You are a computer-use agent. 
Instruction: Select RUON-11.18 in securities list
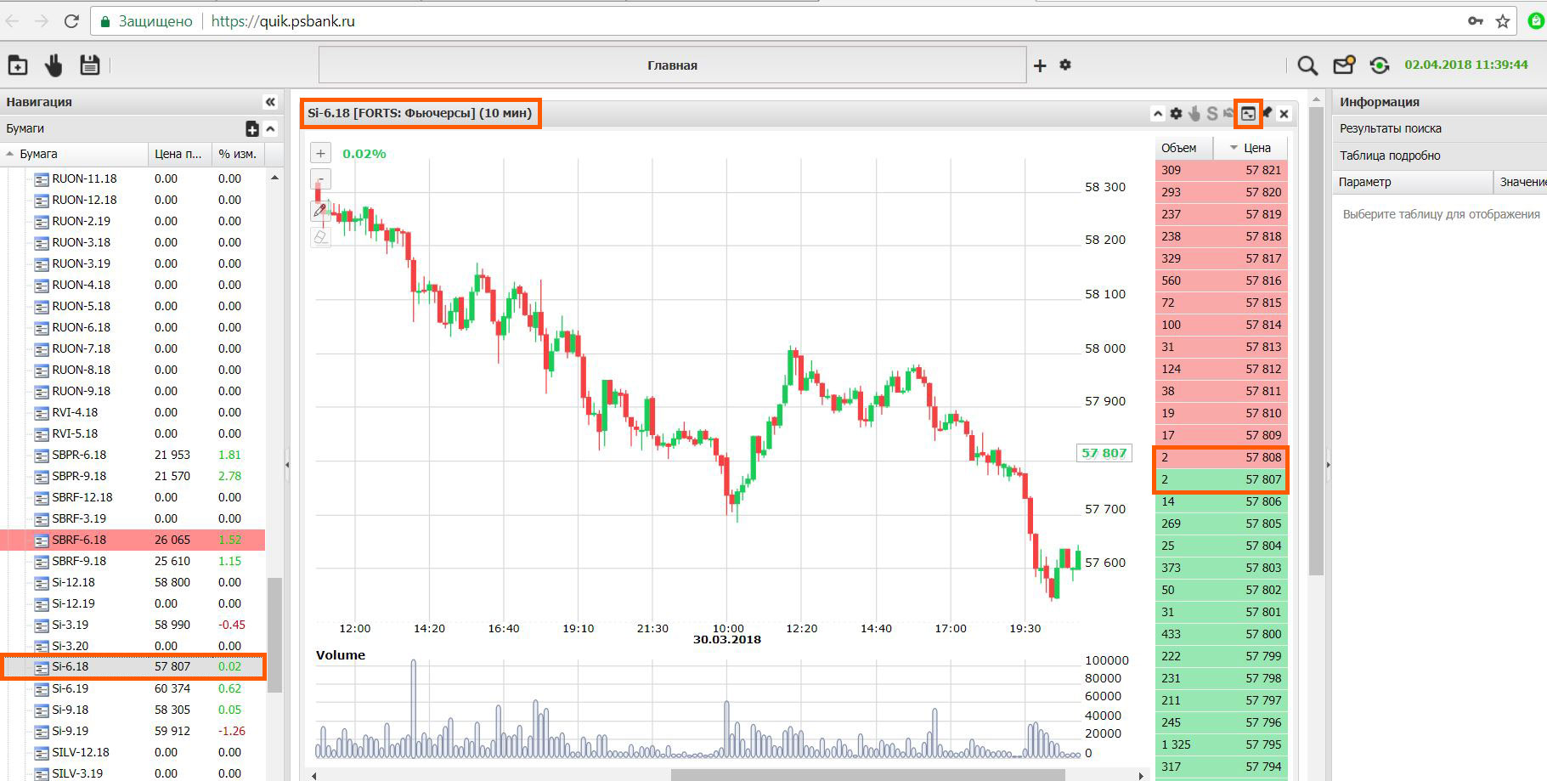[x=133, y=178]
